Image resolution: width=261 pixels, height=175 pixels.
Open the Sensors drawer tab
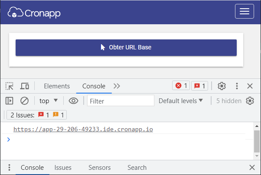pos(100,168)
